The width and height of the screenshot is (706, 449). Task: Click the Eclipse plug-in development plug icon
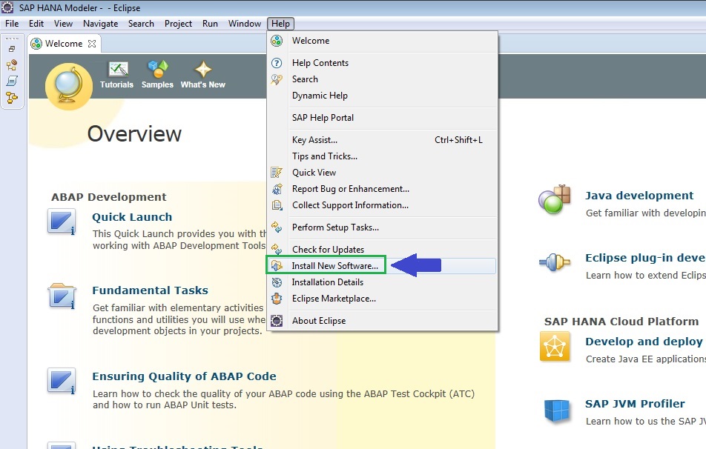(x=555, y=262)
